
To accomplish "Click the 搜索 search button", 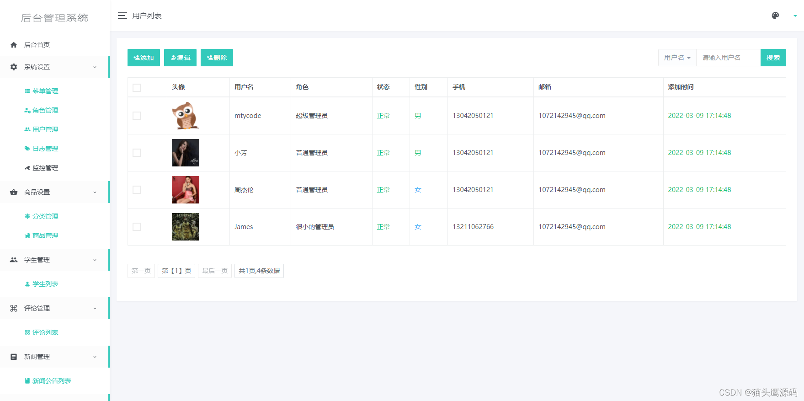I will 773,58.
